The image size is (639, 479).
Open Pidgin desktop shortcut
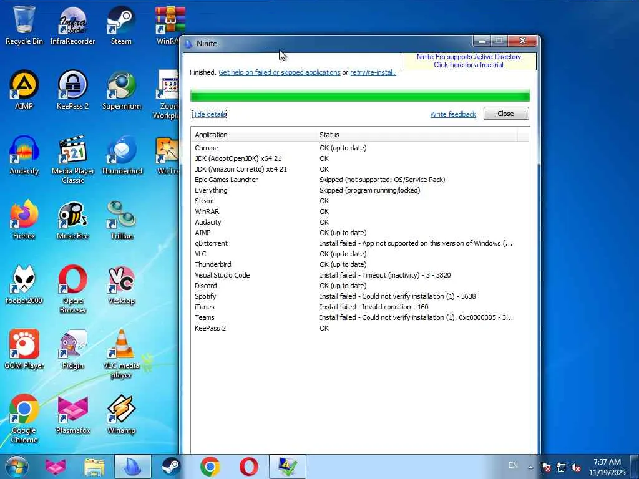click(x=72, y=349)
